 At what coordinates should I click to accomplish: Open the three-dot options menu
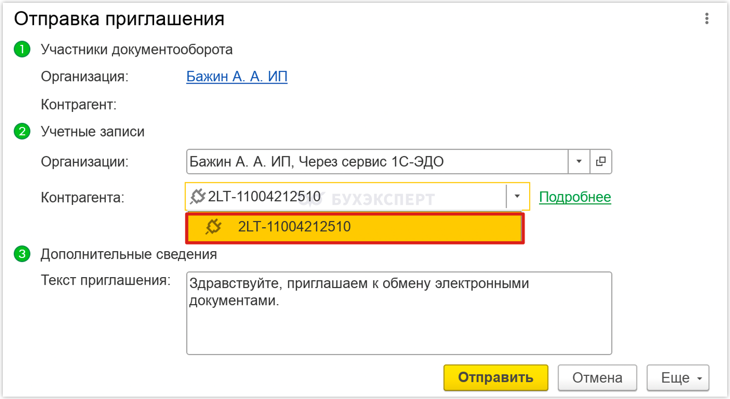coord(706,18)
